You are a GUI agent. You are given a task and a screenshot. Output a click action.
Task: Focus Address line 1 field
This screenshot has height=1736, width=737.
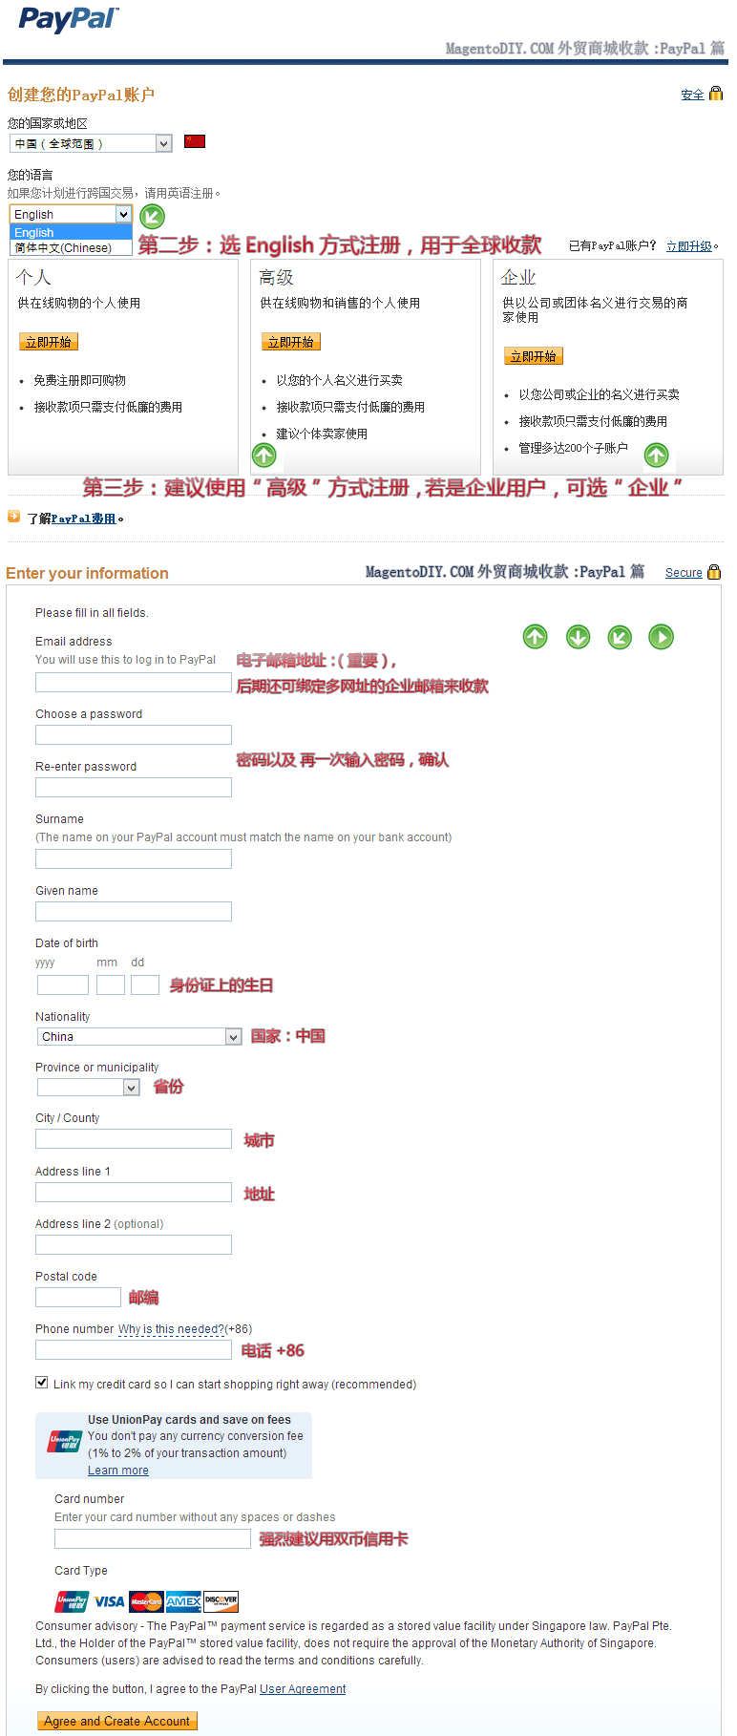(134, 1192)
